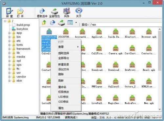
Task: Expand the media folder node
Action: click(10, 57)
